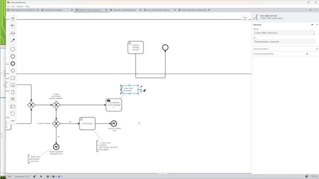The width and height of the screenshot is (319, 179).
Task: Select the Deposit opening process task
Action: pos(136,48)
